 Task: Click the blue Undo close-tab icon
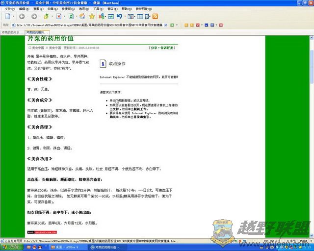click(x=119, y=16)
